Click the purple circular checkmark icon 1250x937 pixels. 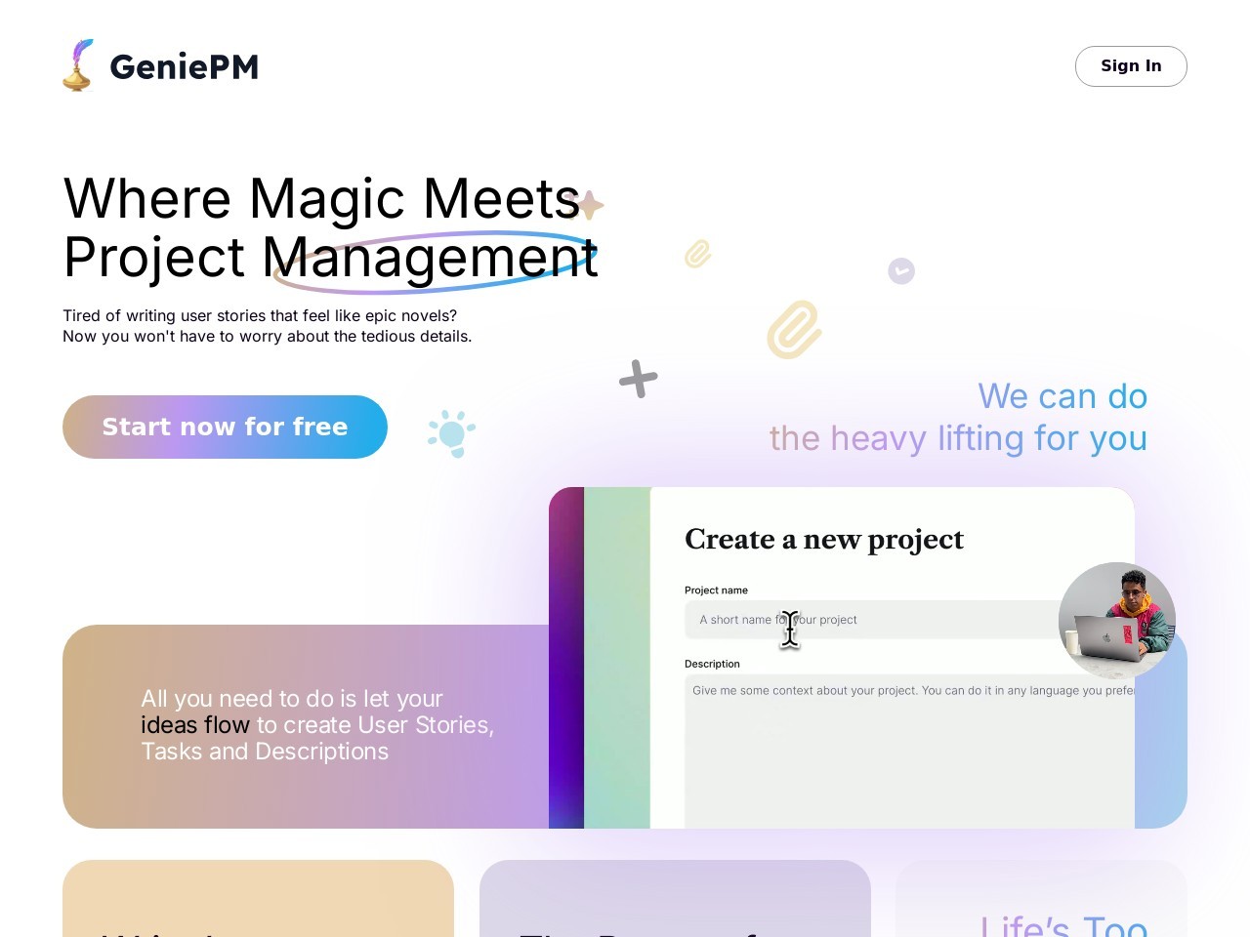coord(901,271)
